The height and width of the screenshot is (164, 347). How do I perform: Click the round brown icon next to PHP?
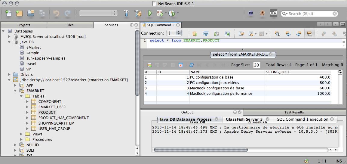262,13
